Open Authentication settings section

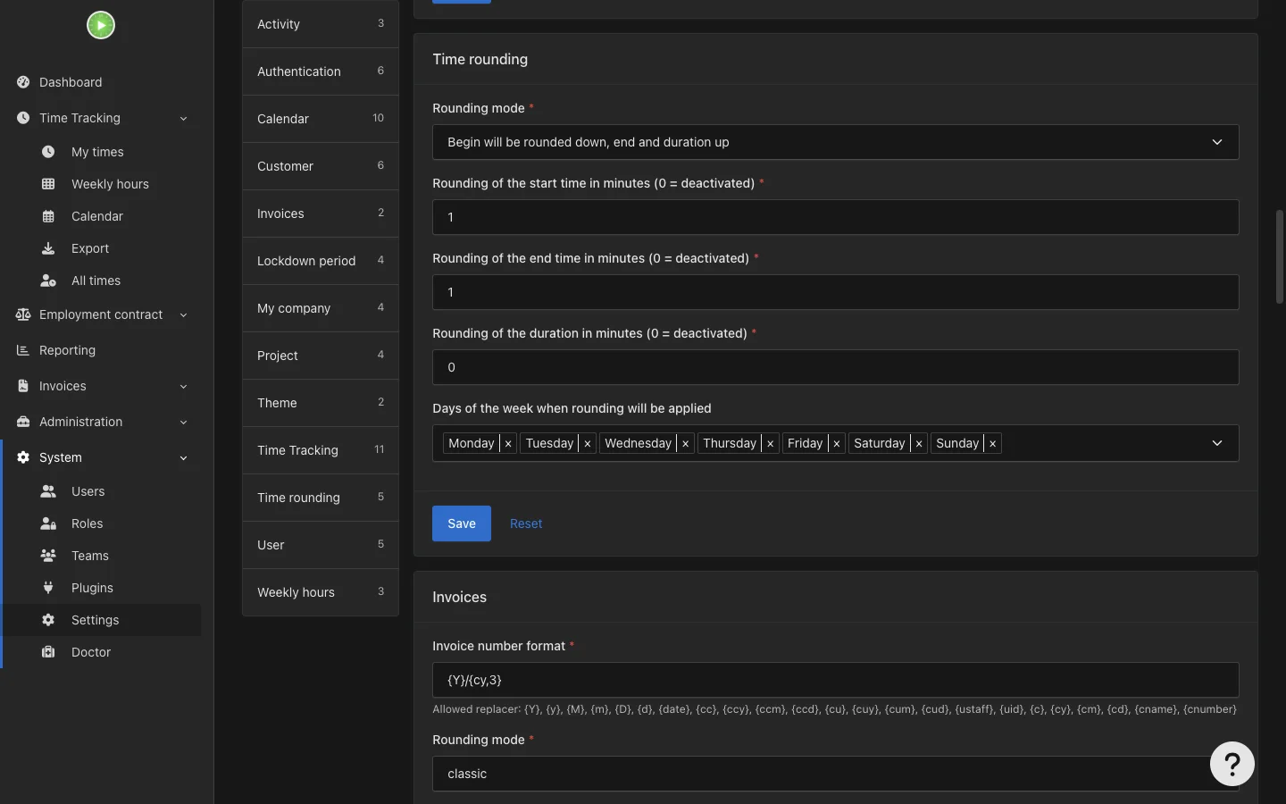click(x=321, y=71)
